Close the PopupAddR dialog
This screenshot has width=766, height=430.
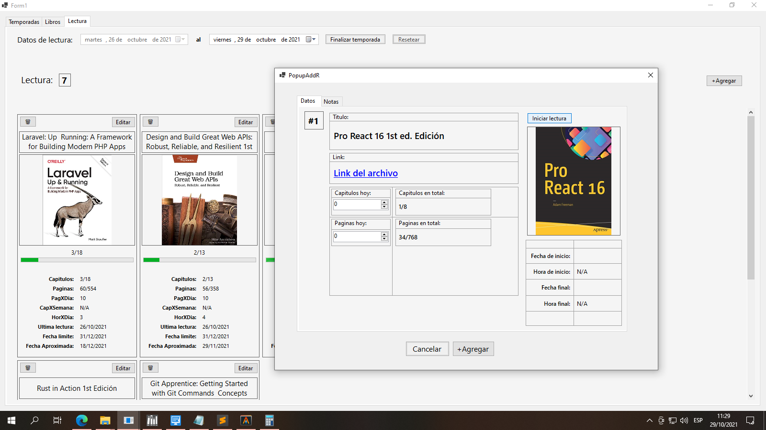tap(650, 75)
